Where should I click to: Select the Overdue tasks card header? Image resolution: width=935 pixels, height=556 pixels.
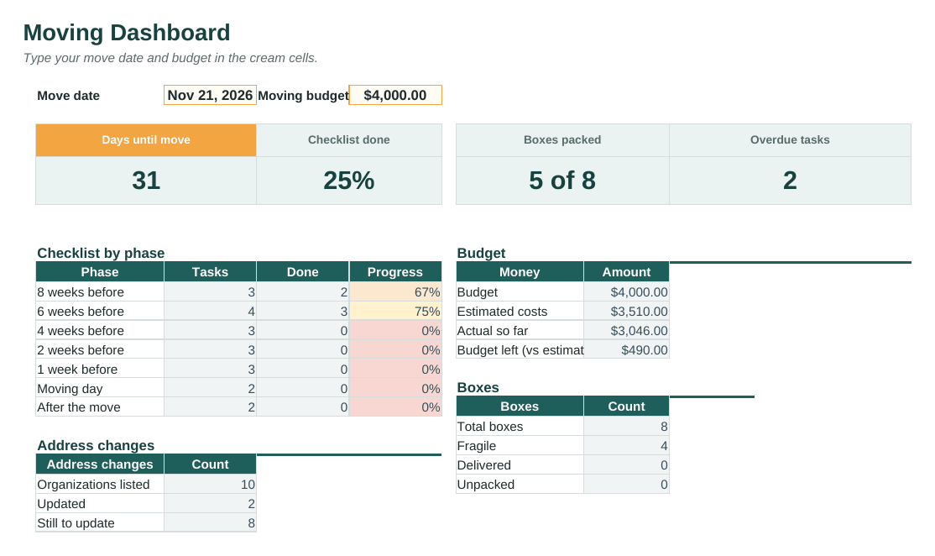(x=790, y=140)
